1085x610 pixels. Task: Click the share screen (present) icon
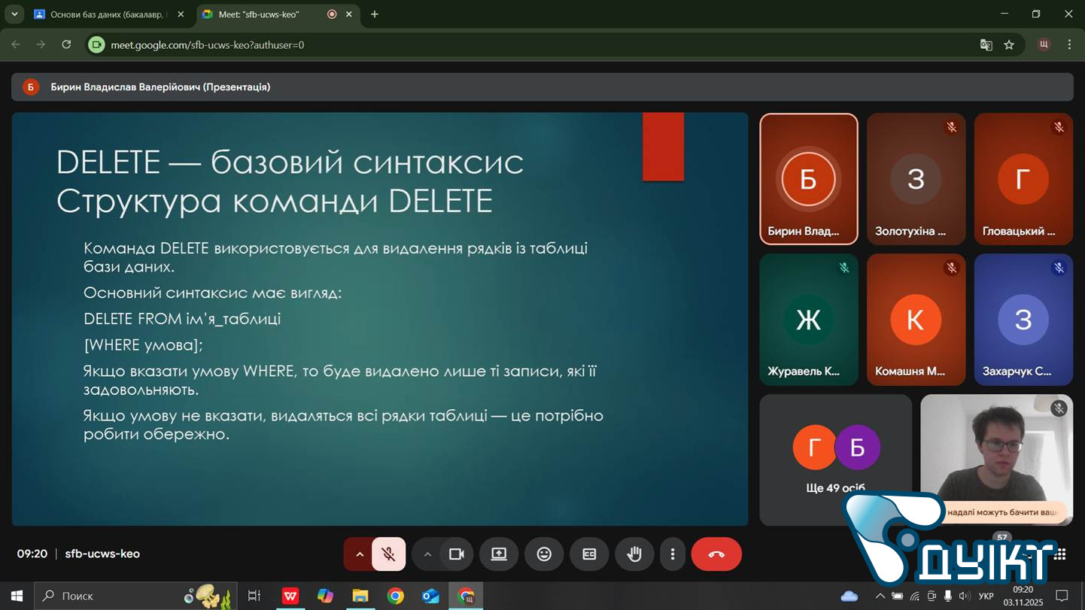pyautogui.click(x=499, y=554)
